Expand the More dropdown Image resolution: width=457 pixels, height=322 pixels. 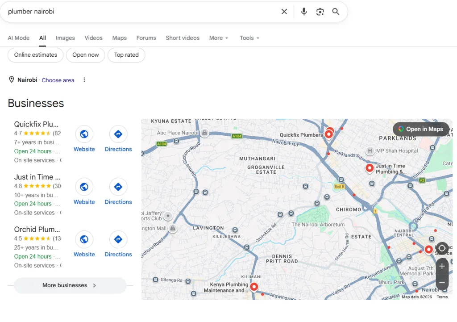click(219, 38)
